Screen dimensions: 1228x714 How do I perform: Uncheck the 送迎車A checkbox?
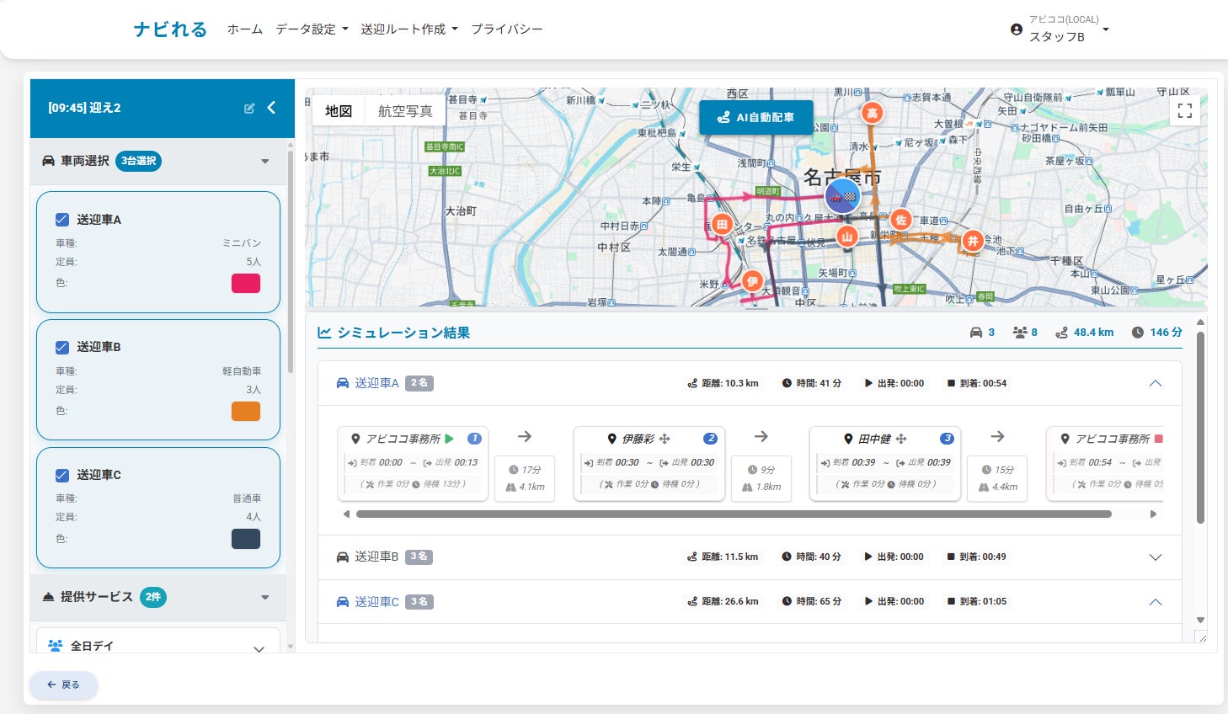[61, 220]
